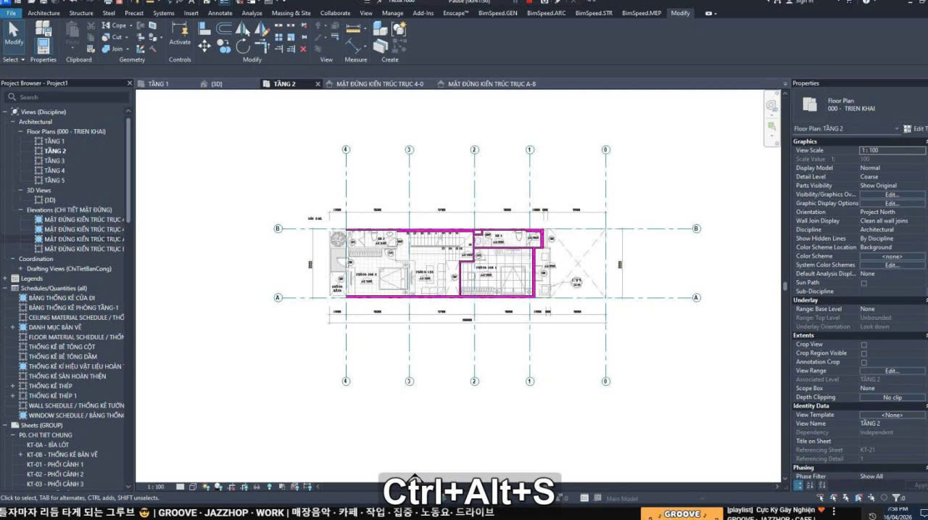Check the Sun Path option

pos(863,283)
